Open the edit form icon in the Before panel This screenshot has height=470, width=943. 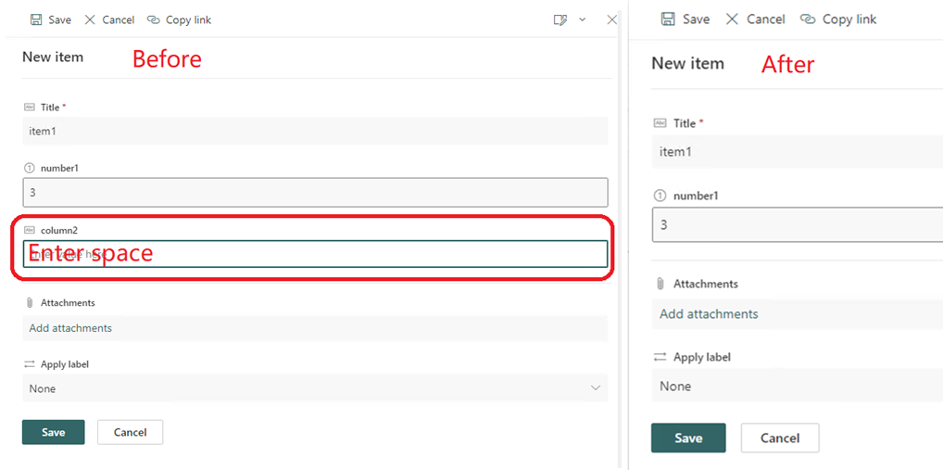560,19
